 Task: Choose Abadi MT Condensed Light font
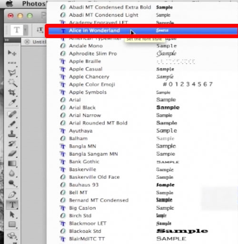point(104,15)
